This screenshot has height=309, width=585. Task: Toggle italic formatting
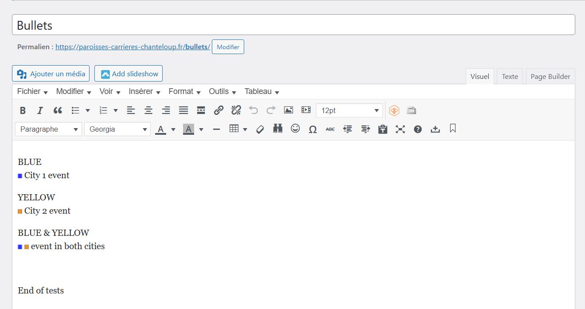tap(40, 110)
